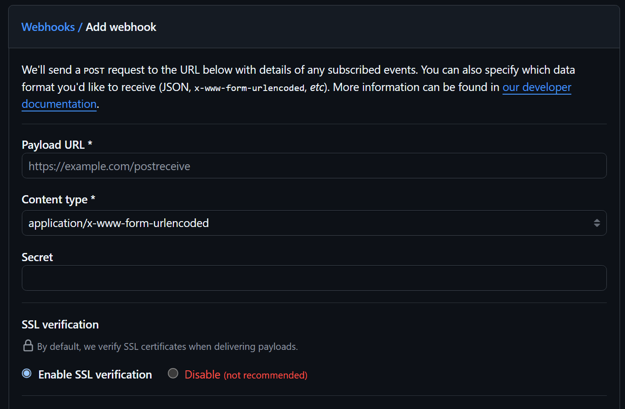The width and height of the screenshot is (625, 409).
Task: Open the "documentation" link
Action: (x=59, y=104)
